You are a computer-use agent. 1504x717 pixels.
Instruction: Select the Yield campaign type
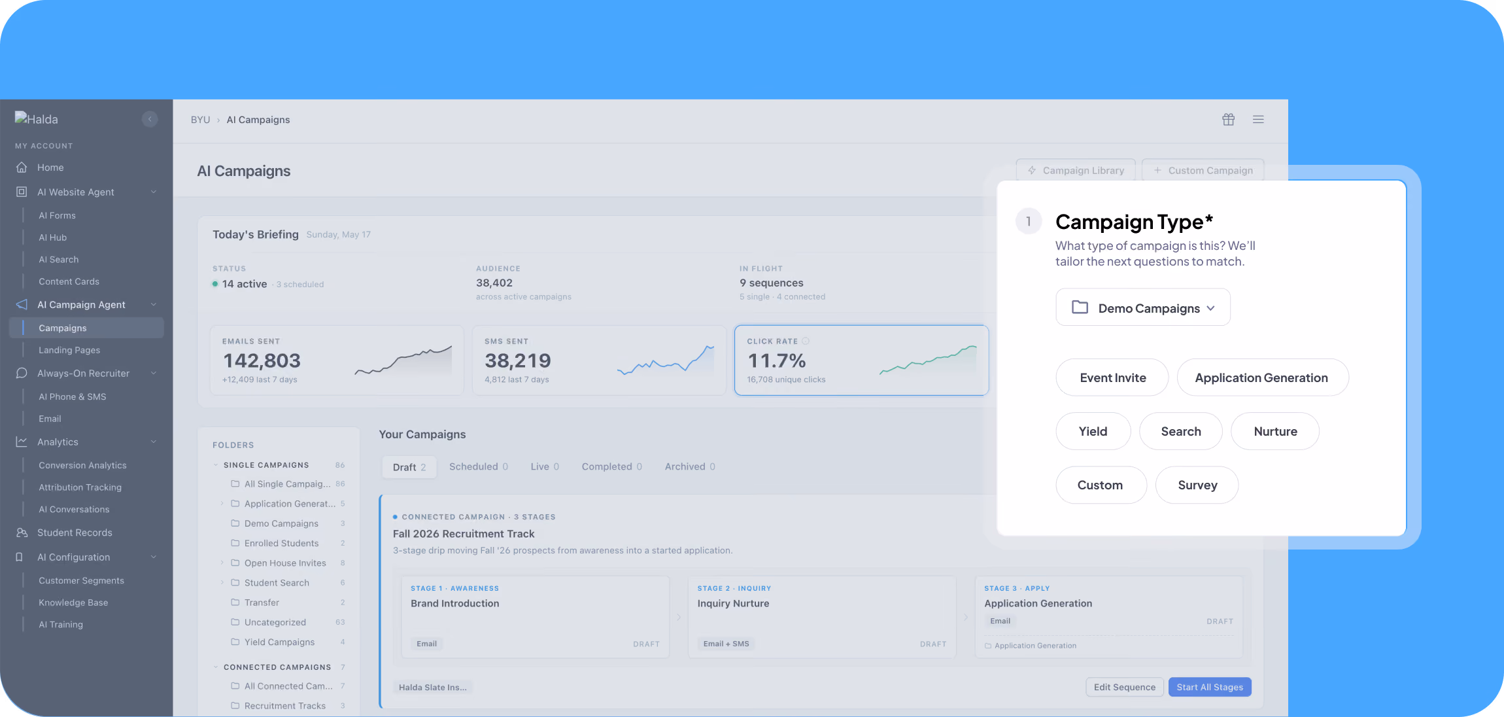click(x=1093, y=431)
